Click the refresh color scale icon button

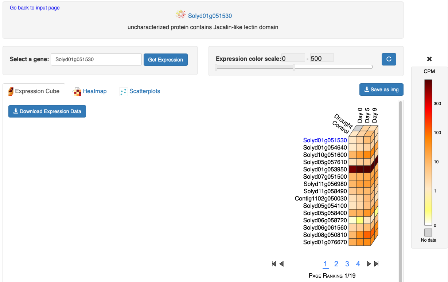coord(389,59)
